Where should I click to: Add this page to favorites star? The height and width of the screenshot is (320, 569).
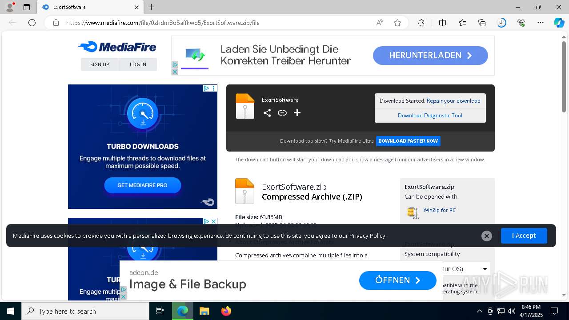[397, 23]
